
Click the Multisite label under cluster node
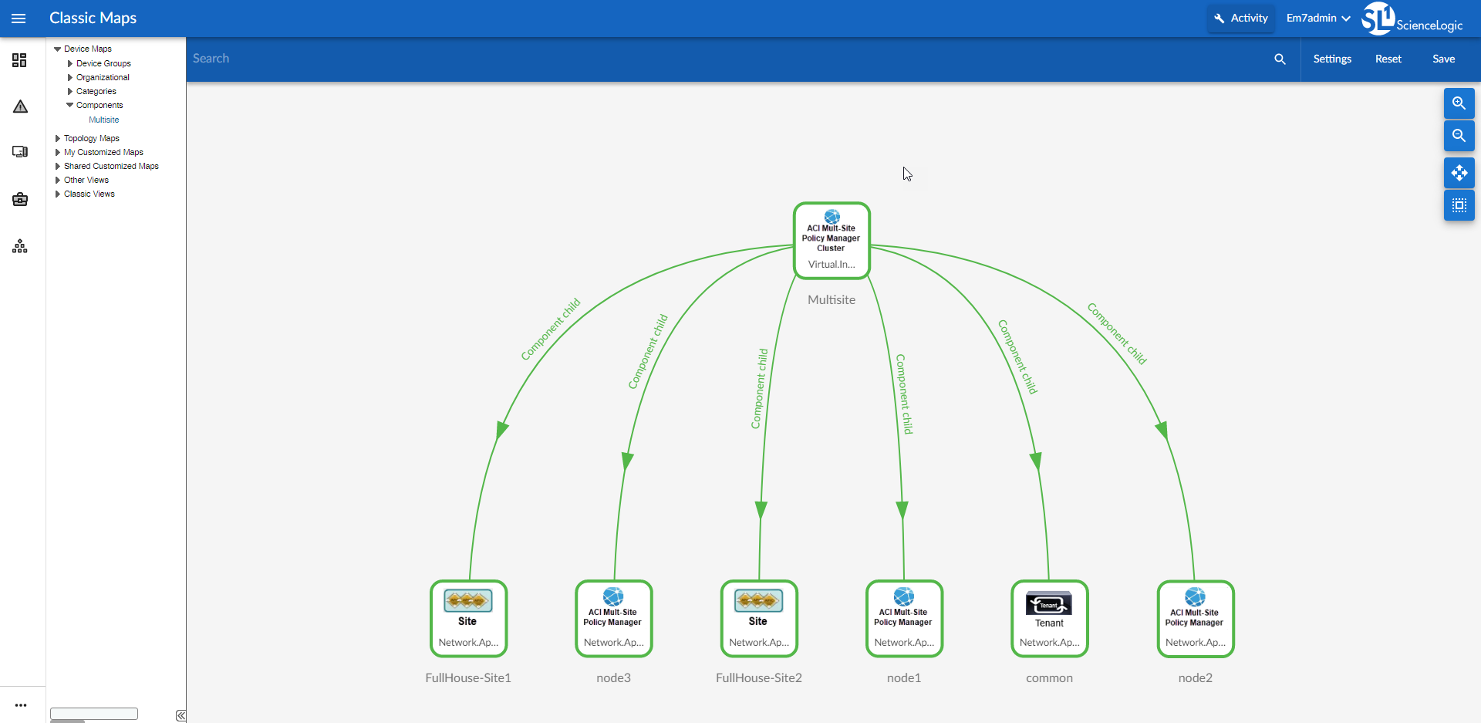pos(832,299)
